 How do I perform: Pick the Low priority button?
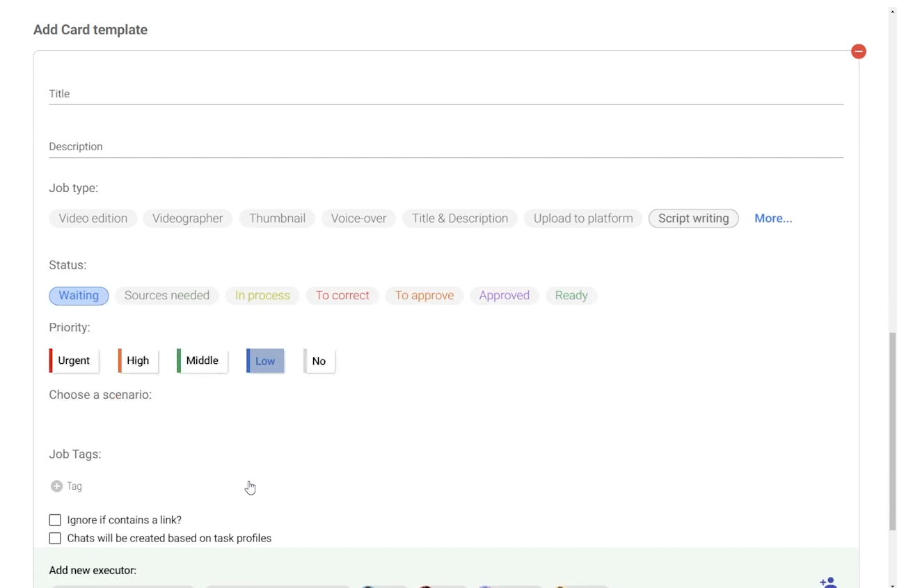click(265, 360)
